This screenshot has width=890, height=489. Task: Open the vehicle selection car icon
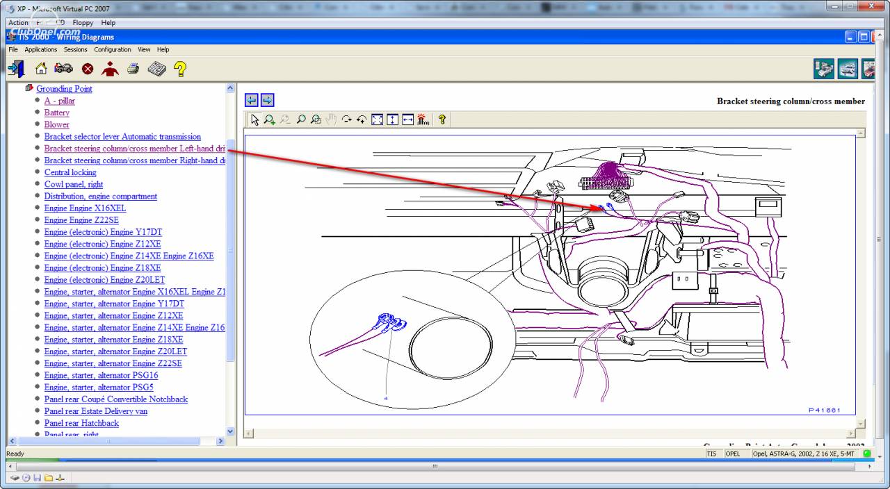(x=64, y=69)
